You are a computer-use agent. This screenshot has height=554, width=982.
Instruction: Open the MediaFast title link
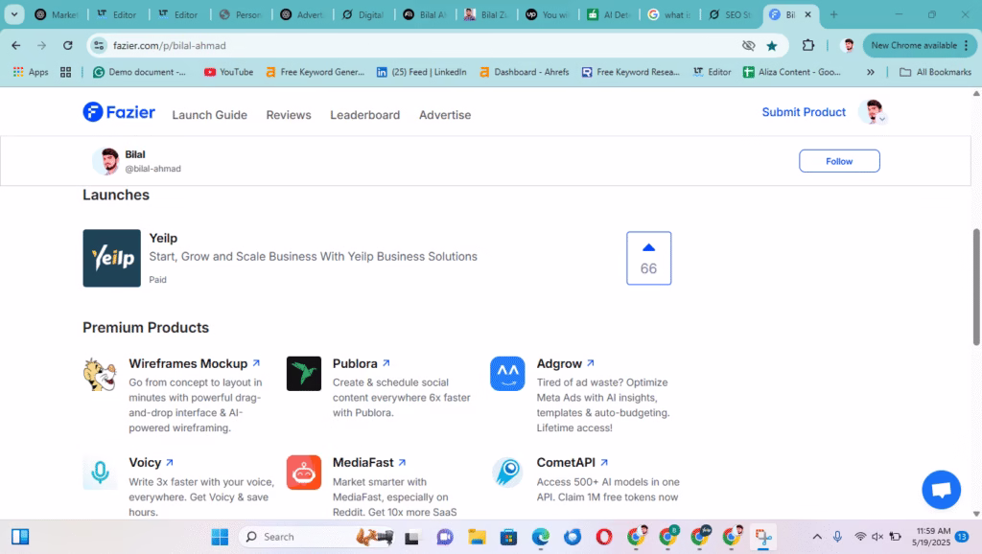click(363, 463)
